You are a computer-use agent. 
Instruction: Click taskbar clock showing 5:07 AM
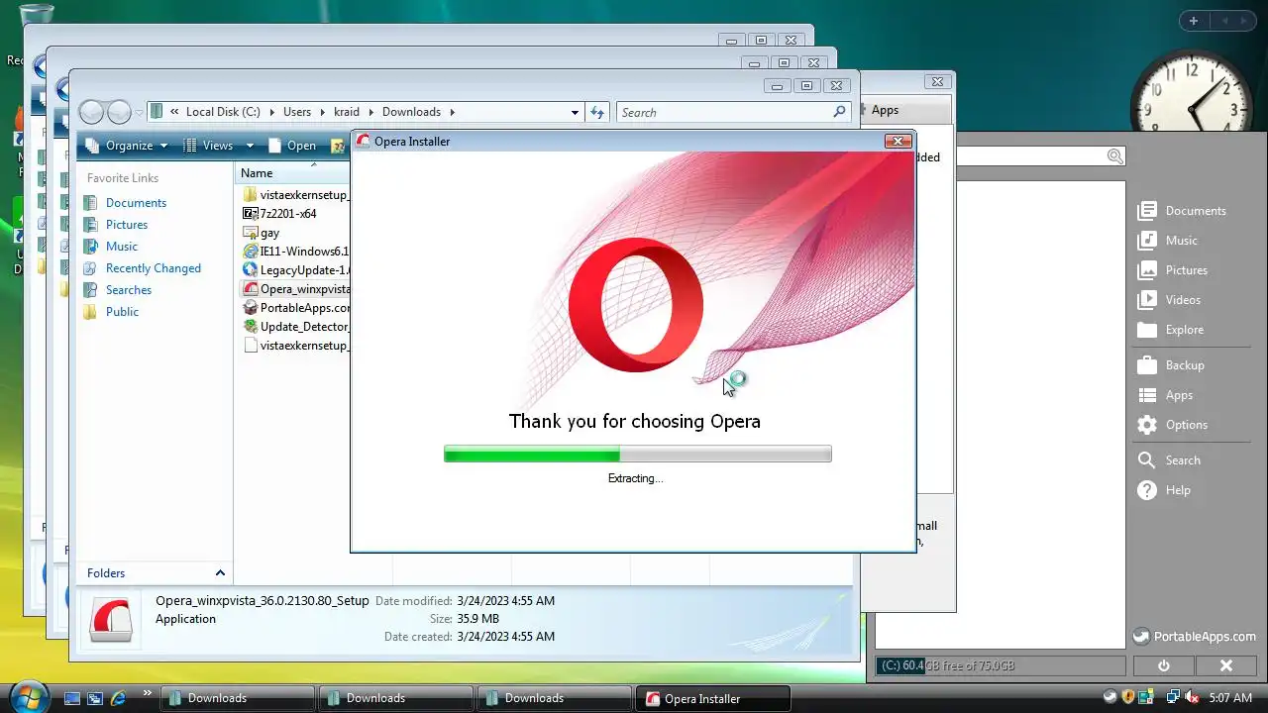pos(1231,698)
